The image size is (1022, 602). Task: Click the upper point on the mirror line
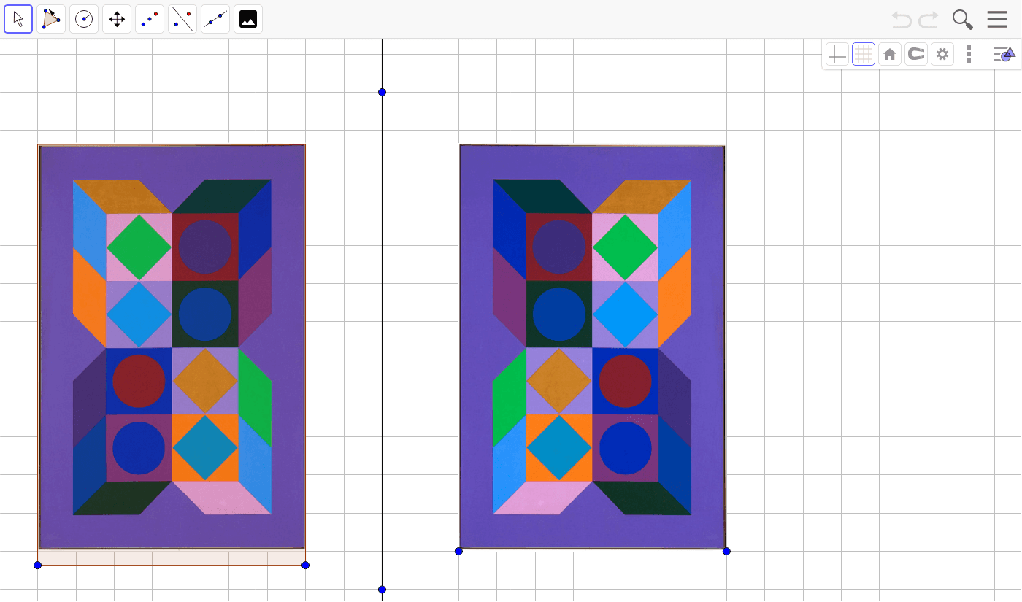point(382,93)
